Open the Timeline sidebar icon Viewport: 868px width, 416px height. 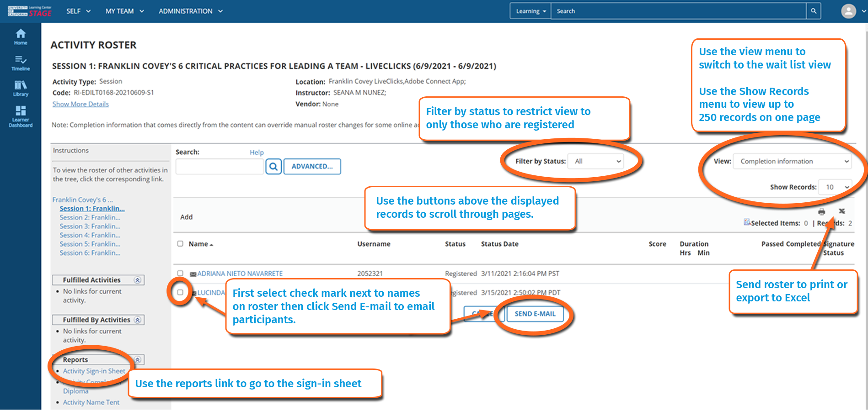coord(21,63)
